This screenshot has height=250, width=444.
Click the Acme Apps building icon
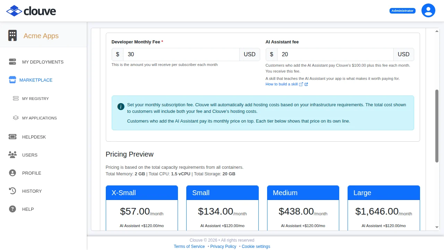click(12, 35)
